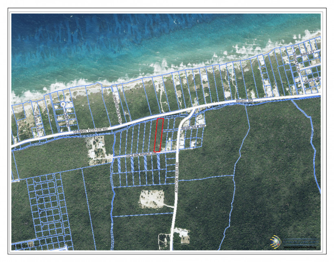
Task: Click the SKIFF LN label
Action: click(x=312, y=80)
